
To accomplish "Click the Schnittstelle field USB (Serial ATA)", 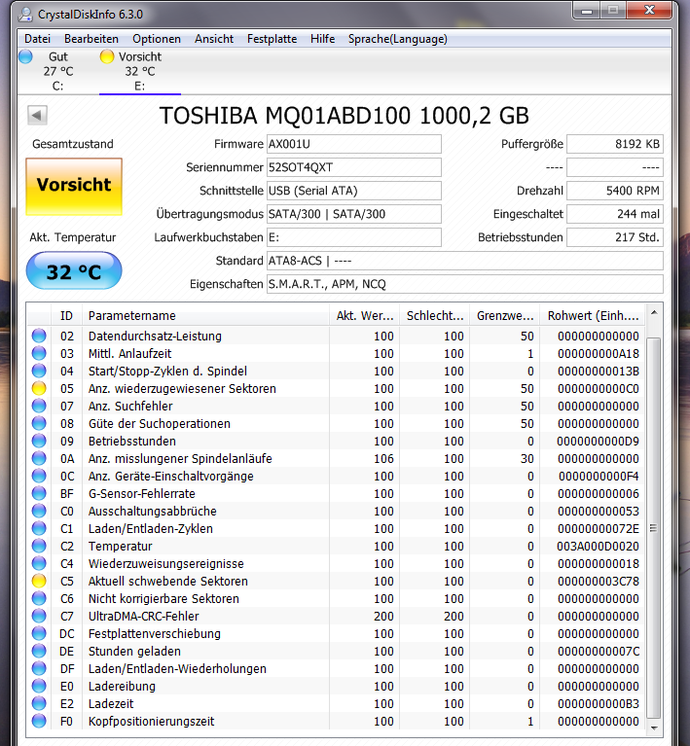I will (x=354, y=191).
